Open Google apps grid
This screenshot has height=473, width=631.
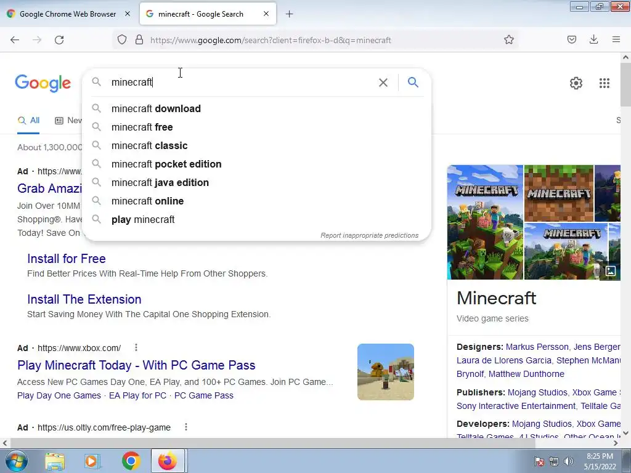604,83
